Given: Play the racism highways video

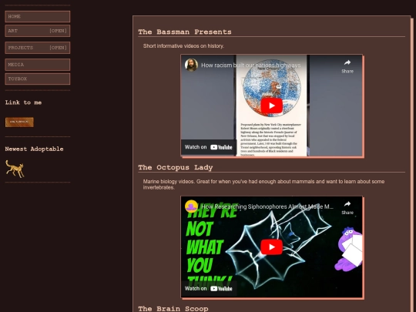Looking at the screenshot, I should coord(271,106).
